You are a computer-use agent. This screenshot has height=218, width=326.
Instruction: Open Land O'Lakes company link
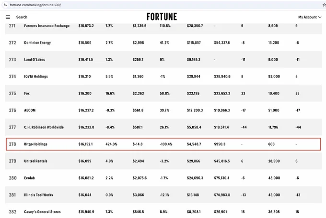(x=35, y=60)
